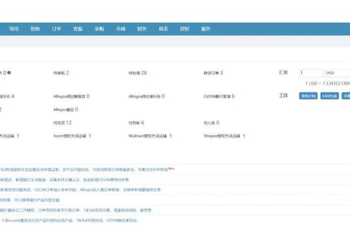Open the 销售 menu
350x235 pixels.
pyautogui.click(x=35, y=29)
